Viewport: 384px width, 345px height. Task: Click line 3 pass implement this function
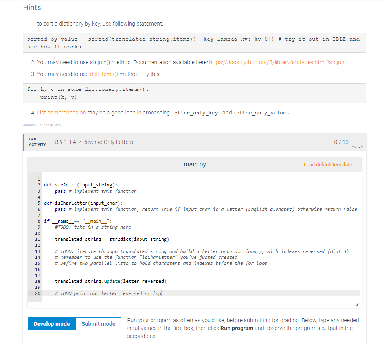(x=96, y=191)
